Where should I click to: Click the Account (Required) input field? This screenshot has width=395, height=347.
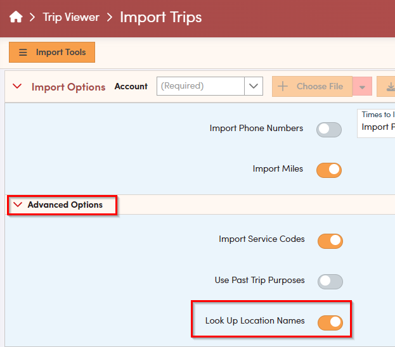[x=200, y=86]
